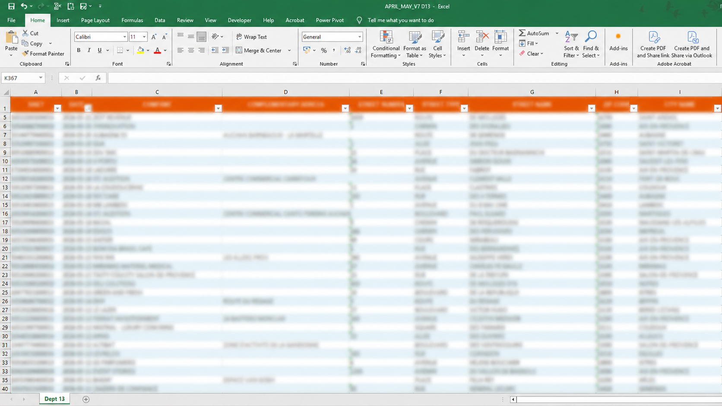
Task: Toggle Underline formatting
Action: (99, 50)
